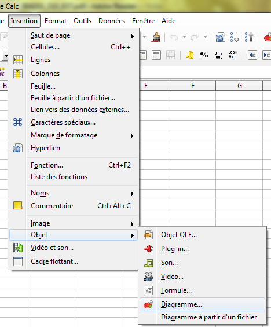Click the Objet OLE icon
This screenshot has width=271, height=327.
148,235
